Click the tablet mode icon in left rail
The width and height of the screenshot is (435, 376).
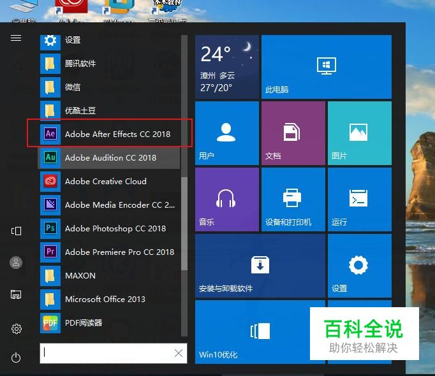(x=16, y=231)
